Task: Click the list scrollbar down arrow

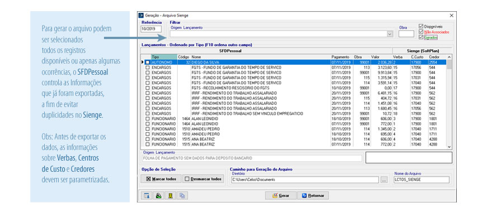Action: coord(449,147)
